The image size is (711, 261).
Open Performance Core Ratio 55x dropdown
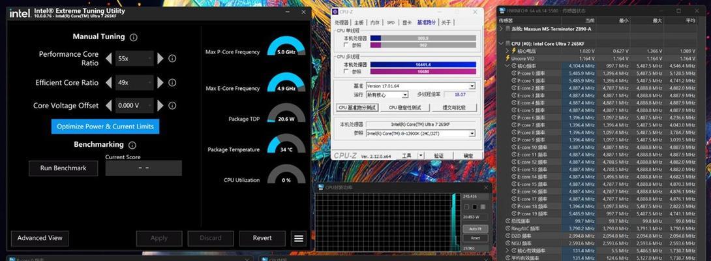click(x=134, y=58)
